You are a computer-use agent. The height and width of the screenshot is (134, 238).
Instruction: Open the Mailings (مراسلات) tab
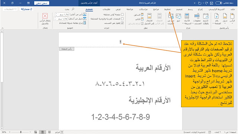143,9
